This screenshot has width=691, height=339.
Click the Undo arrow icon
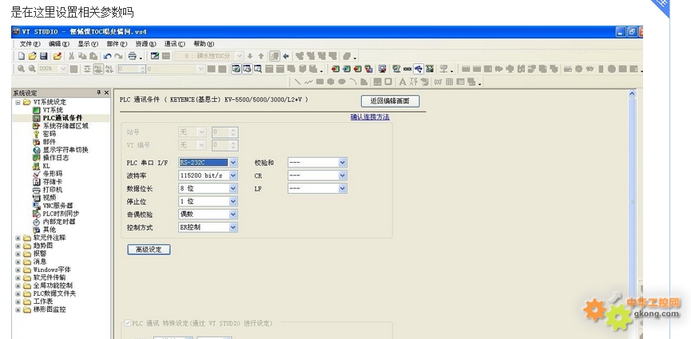[107, 57]
